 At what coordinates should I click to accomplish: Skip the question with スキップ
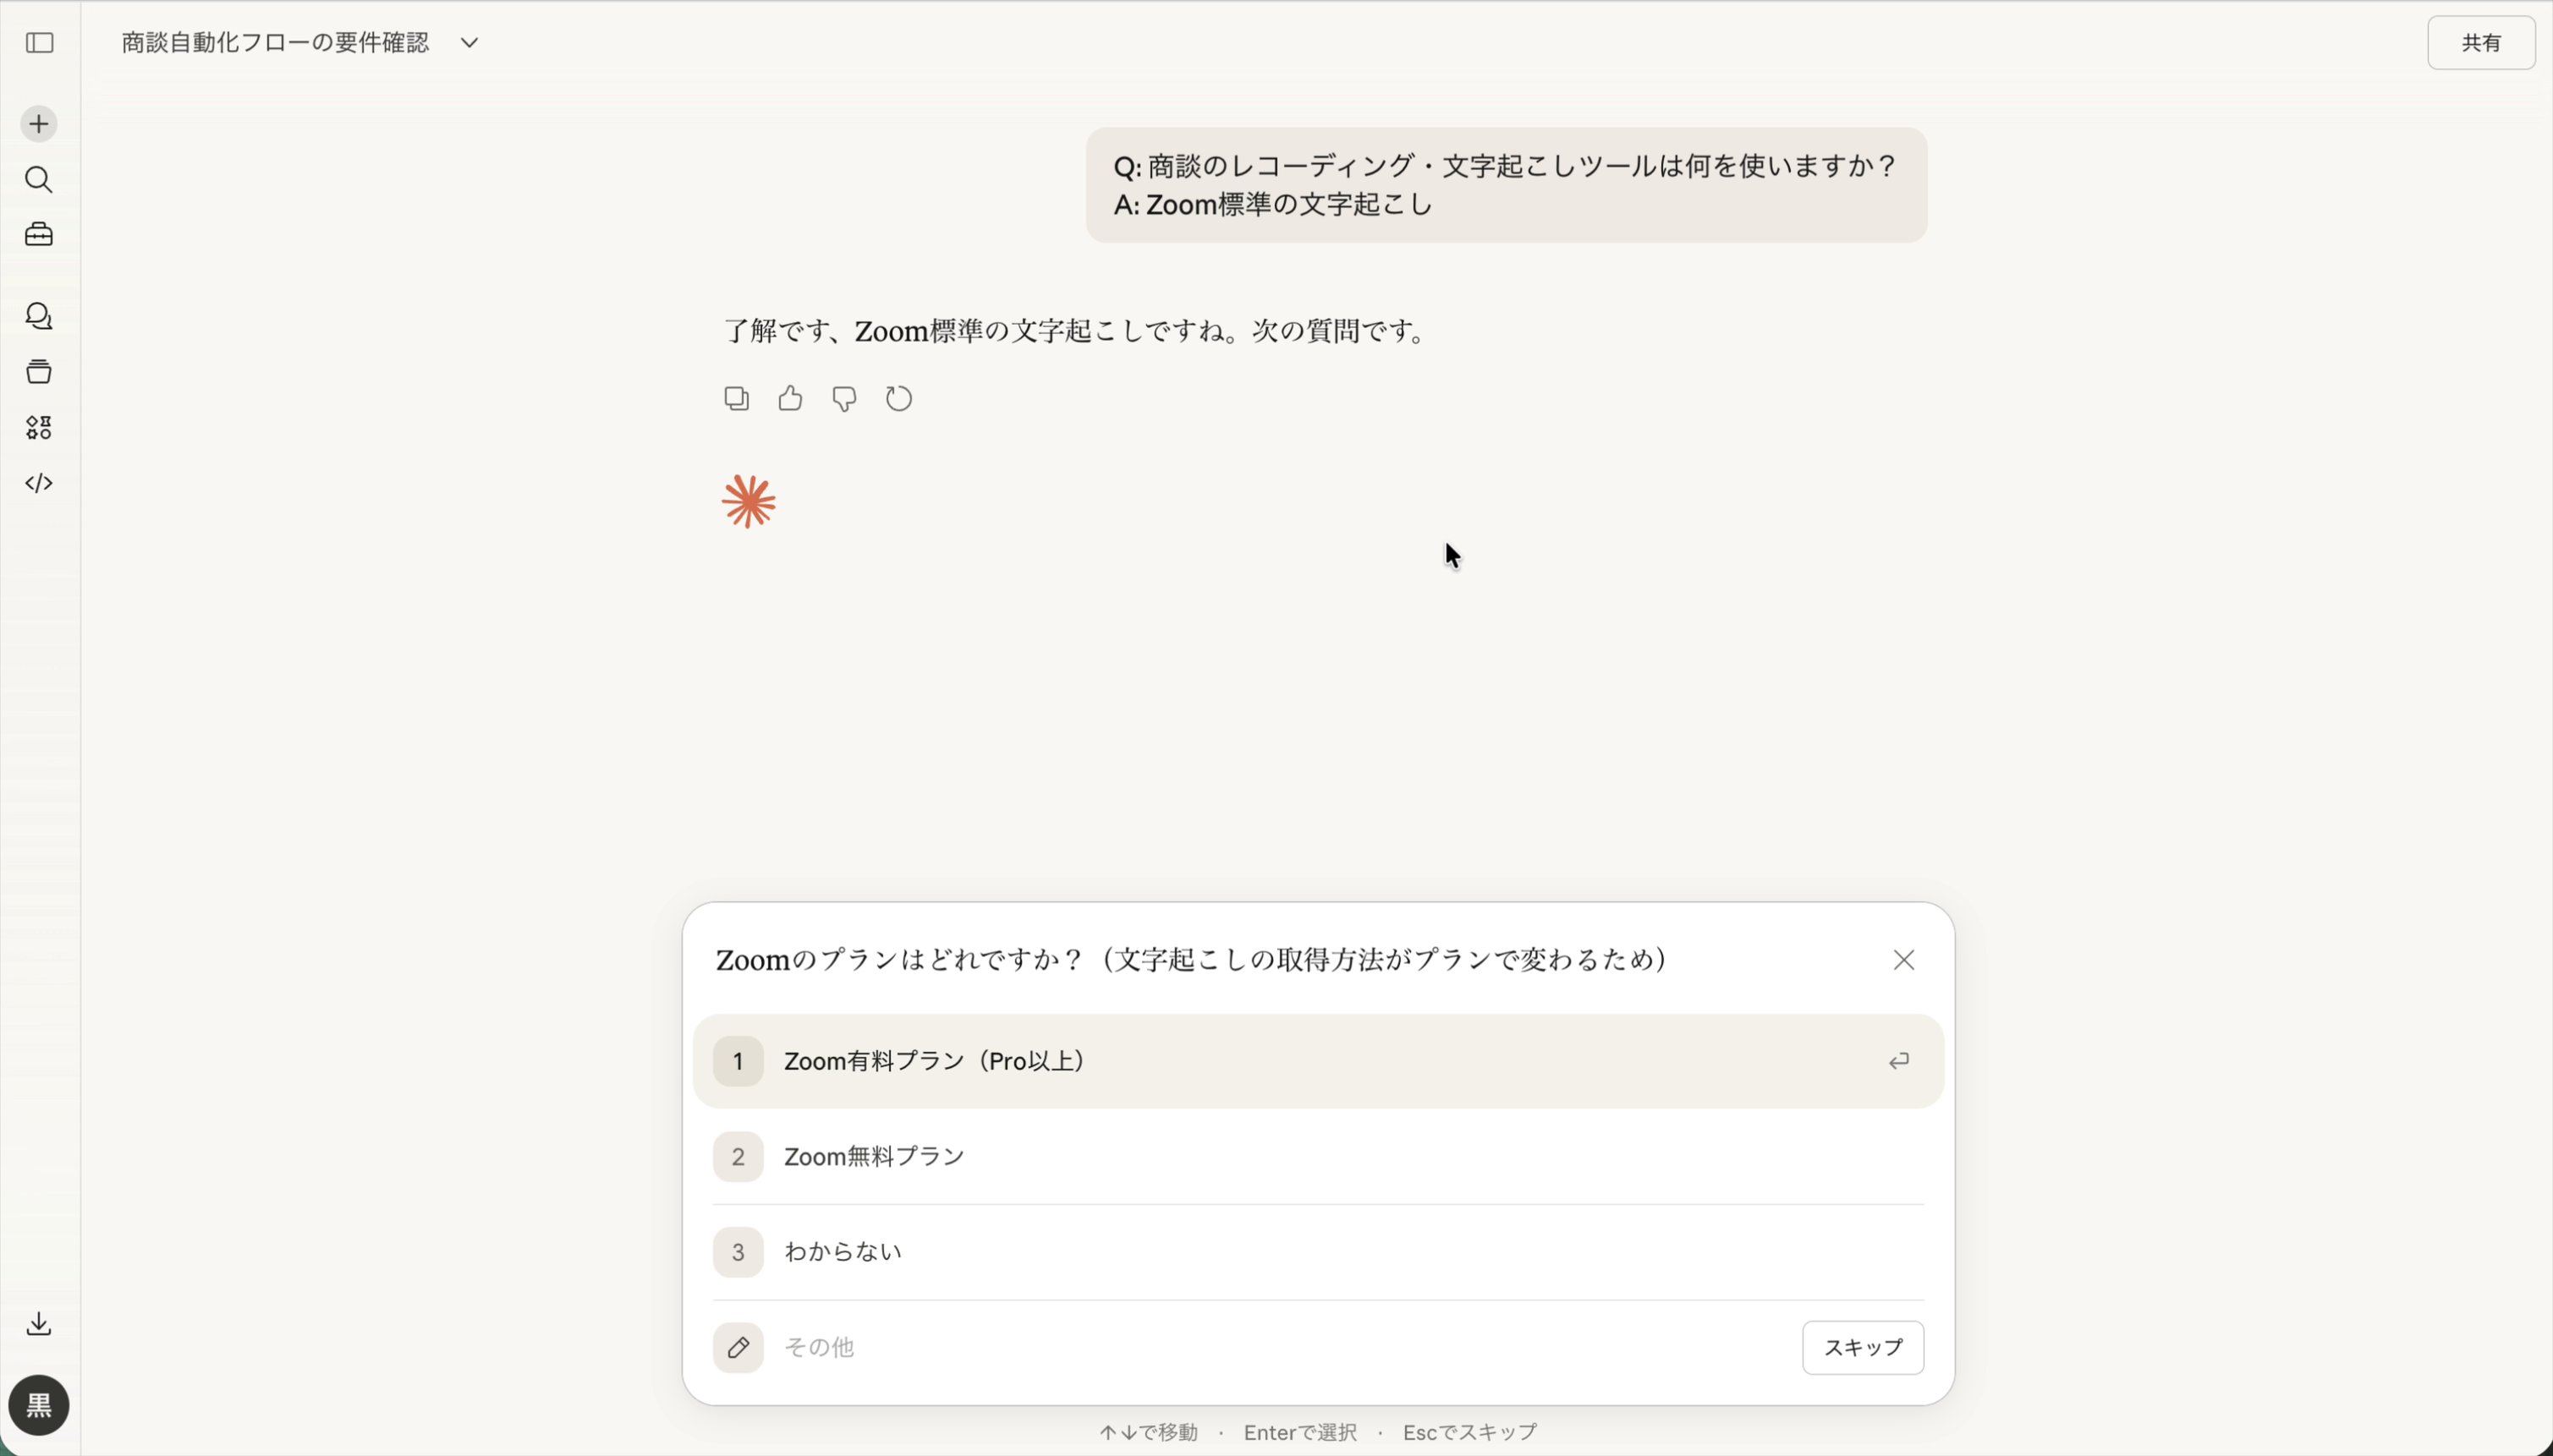click(x=1863, y=1347)
